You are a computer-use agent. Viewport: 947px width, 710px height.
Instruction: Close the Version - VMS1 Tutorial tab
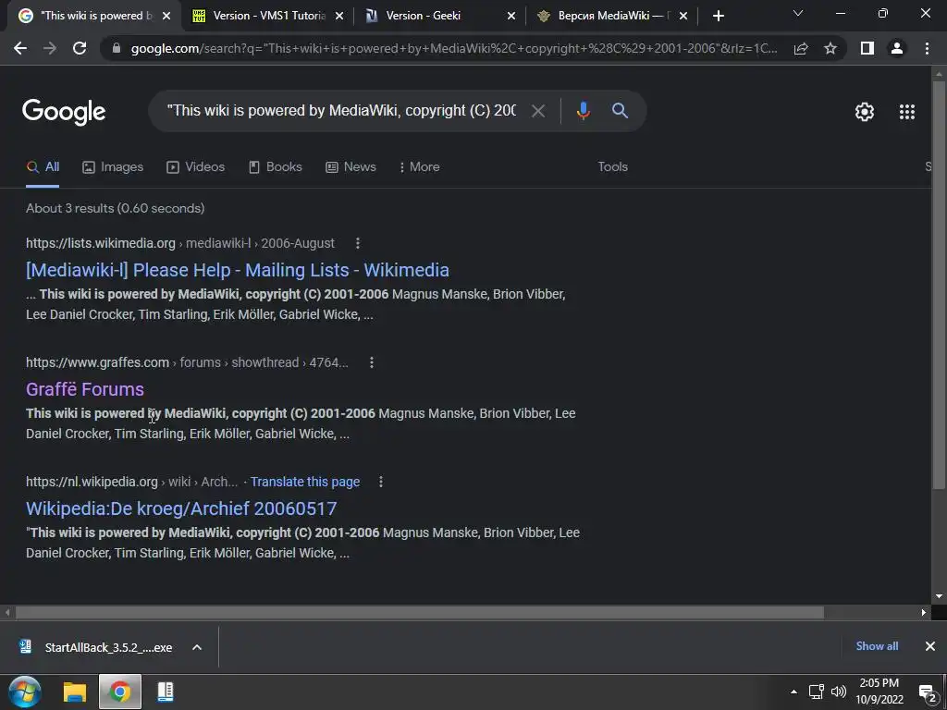tap(339, 17)
